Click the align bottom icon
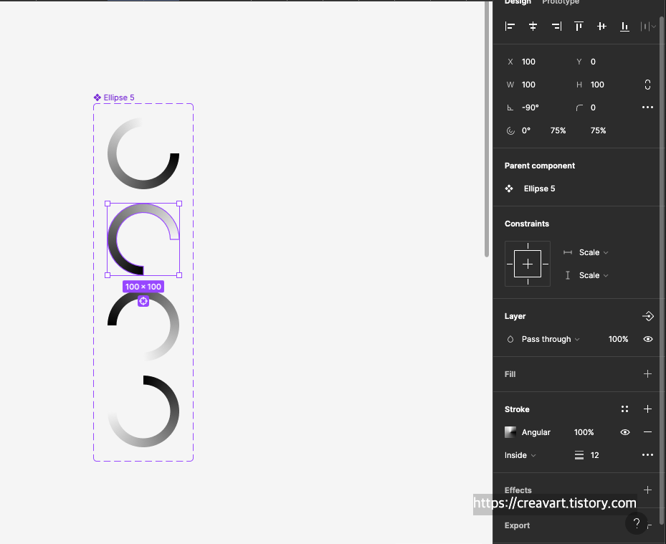The width and height of the screenshot is (666, 544). (624, 27)
